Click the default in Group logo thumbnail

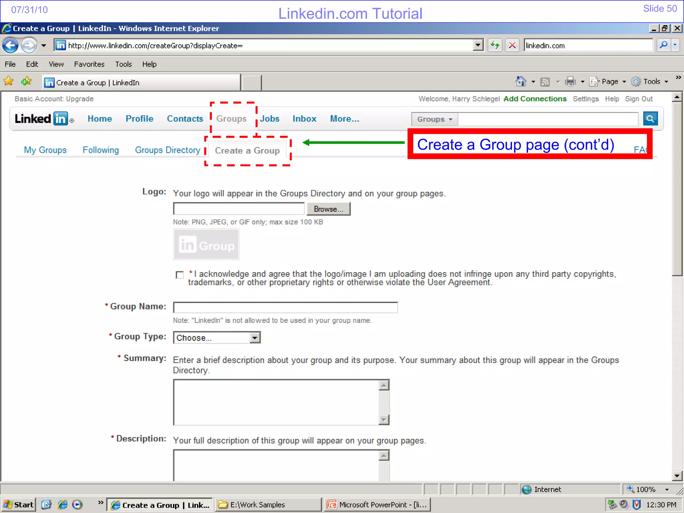(206, 244)
